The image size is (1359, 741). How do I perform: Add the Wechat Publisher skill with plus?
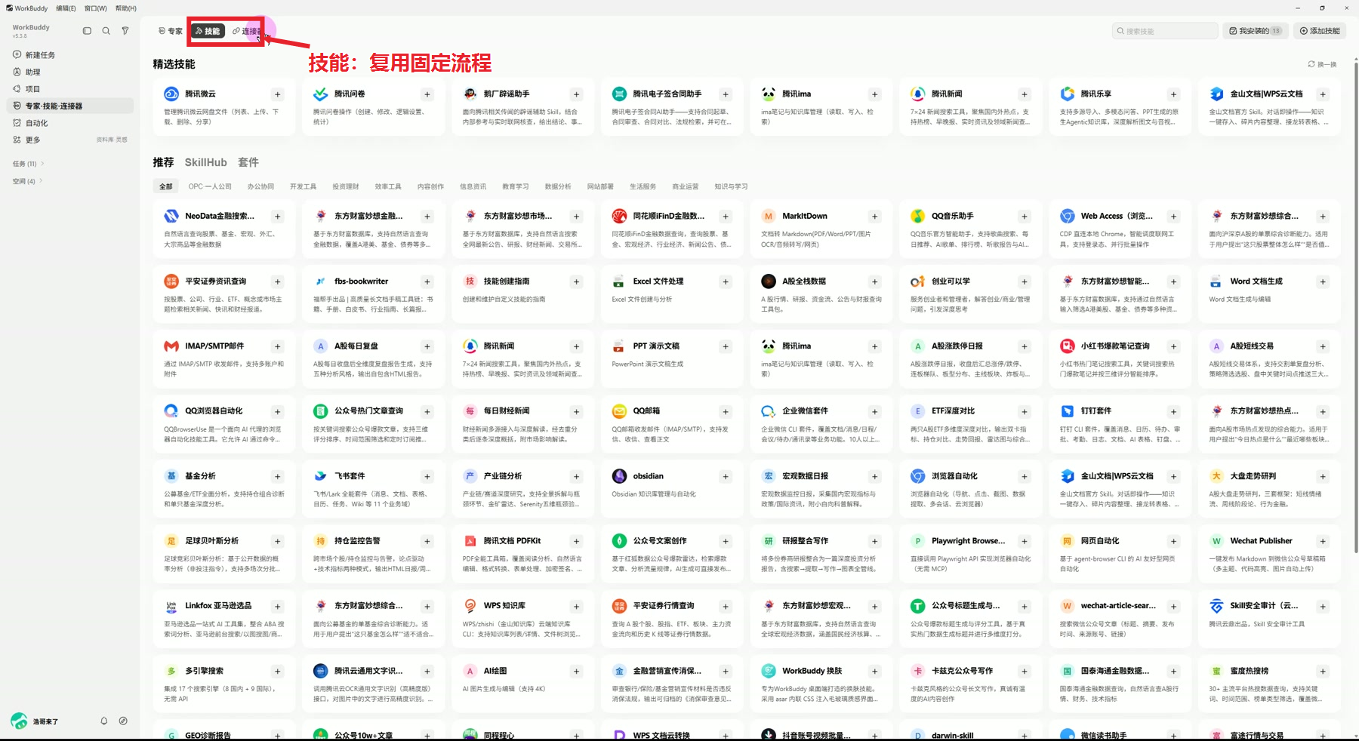pos(1323,541)
